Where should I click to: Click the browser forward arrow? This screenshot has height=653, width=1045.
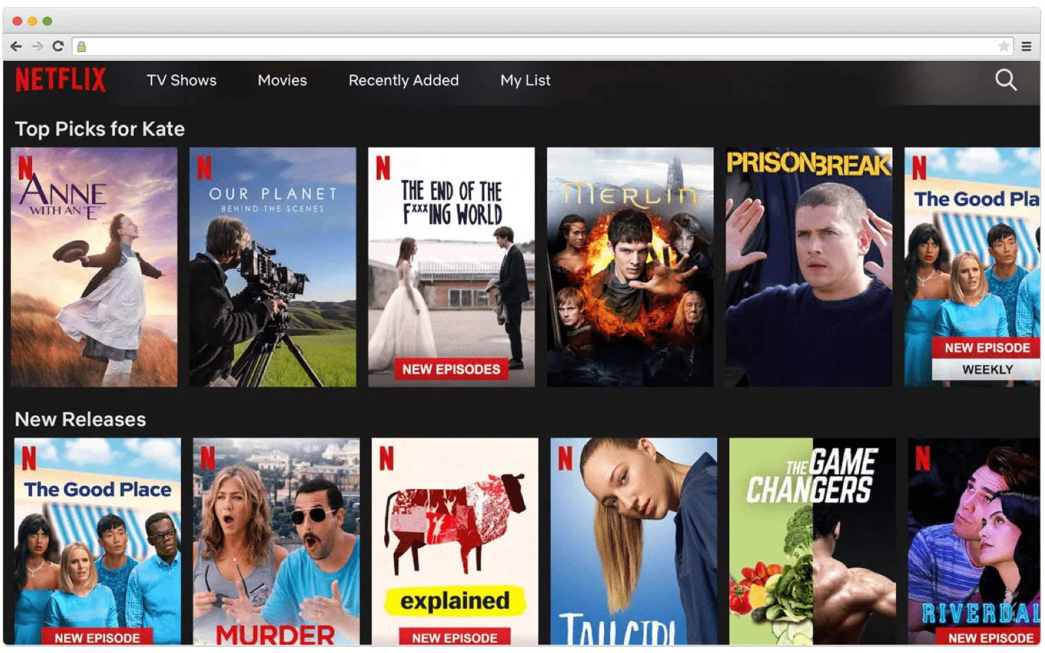click(x=37, y=46)
